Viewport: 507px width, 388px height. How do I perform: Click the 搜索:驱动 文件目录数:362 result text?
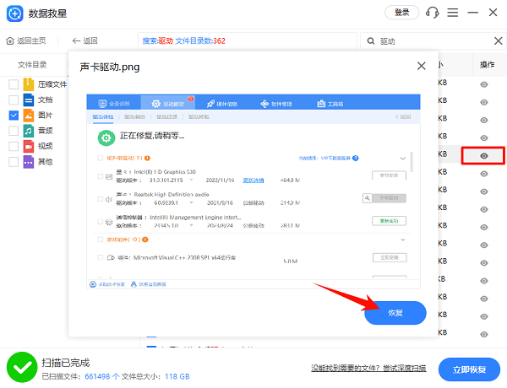pyautogui.click(x=183, y=41)
